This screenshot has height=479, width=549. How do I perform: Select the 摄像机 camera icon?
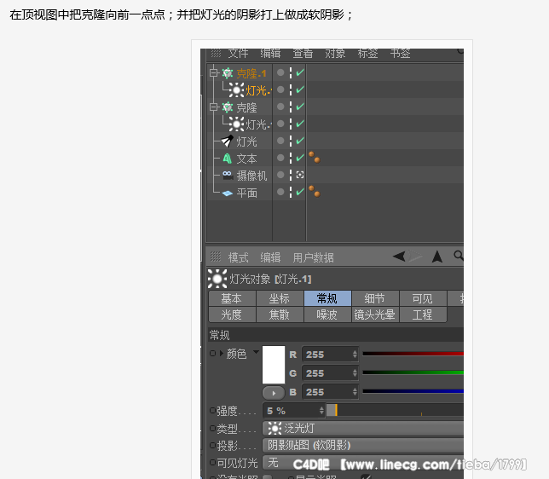point(228,175)
